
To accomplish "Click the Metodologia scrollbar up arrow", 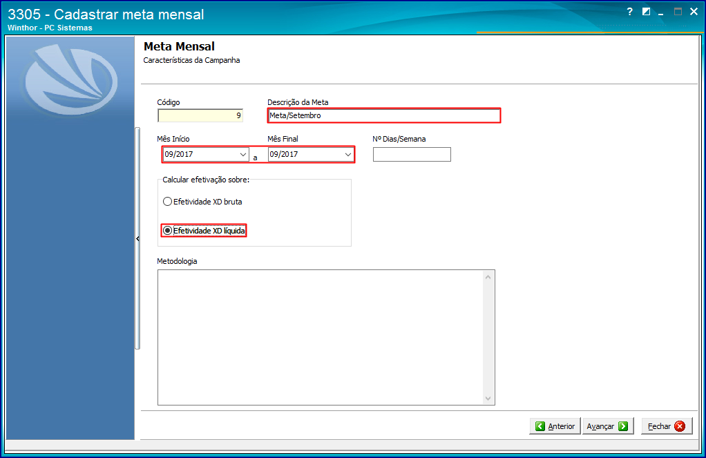I will coord(488,277).
